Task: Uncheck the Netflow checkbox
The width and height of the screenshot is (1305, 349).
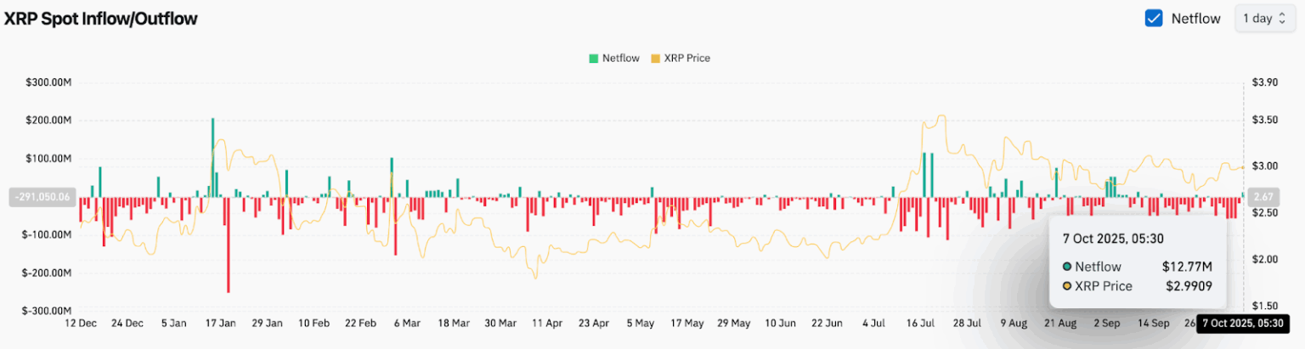Action: tap(1154, 19)
